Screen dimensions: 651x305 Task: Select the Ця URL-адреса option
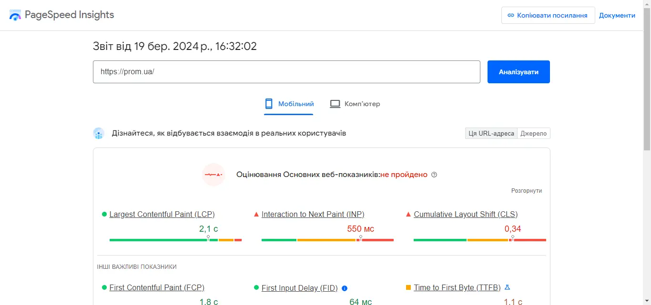coord(491,133)
